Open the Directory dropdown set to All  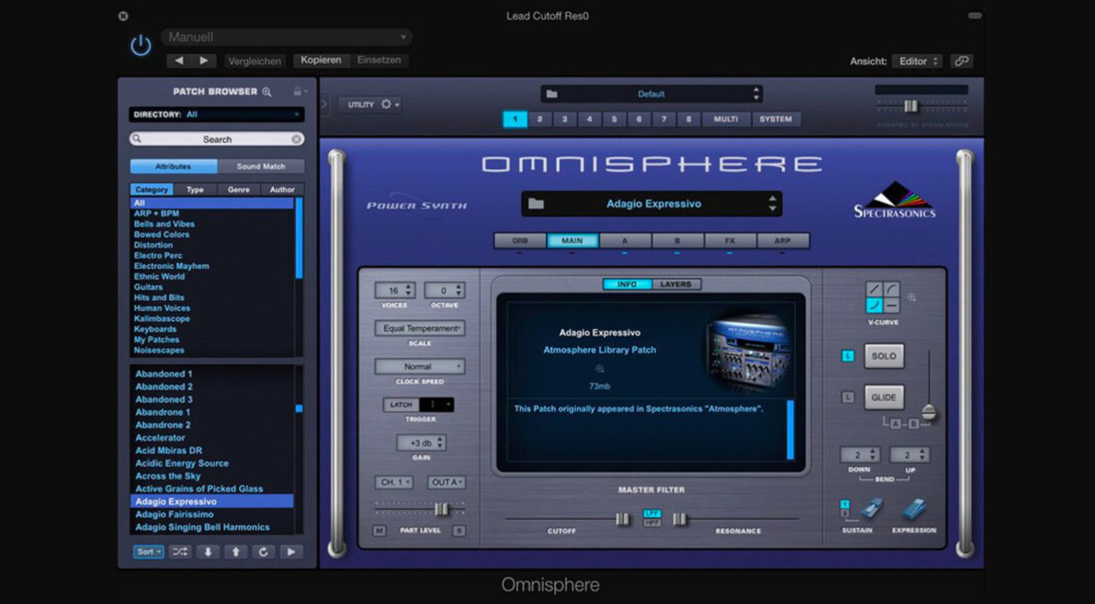pyautogui.click(x=215, y=114)
